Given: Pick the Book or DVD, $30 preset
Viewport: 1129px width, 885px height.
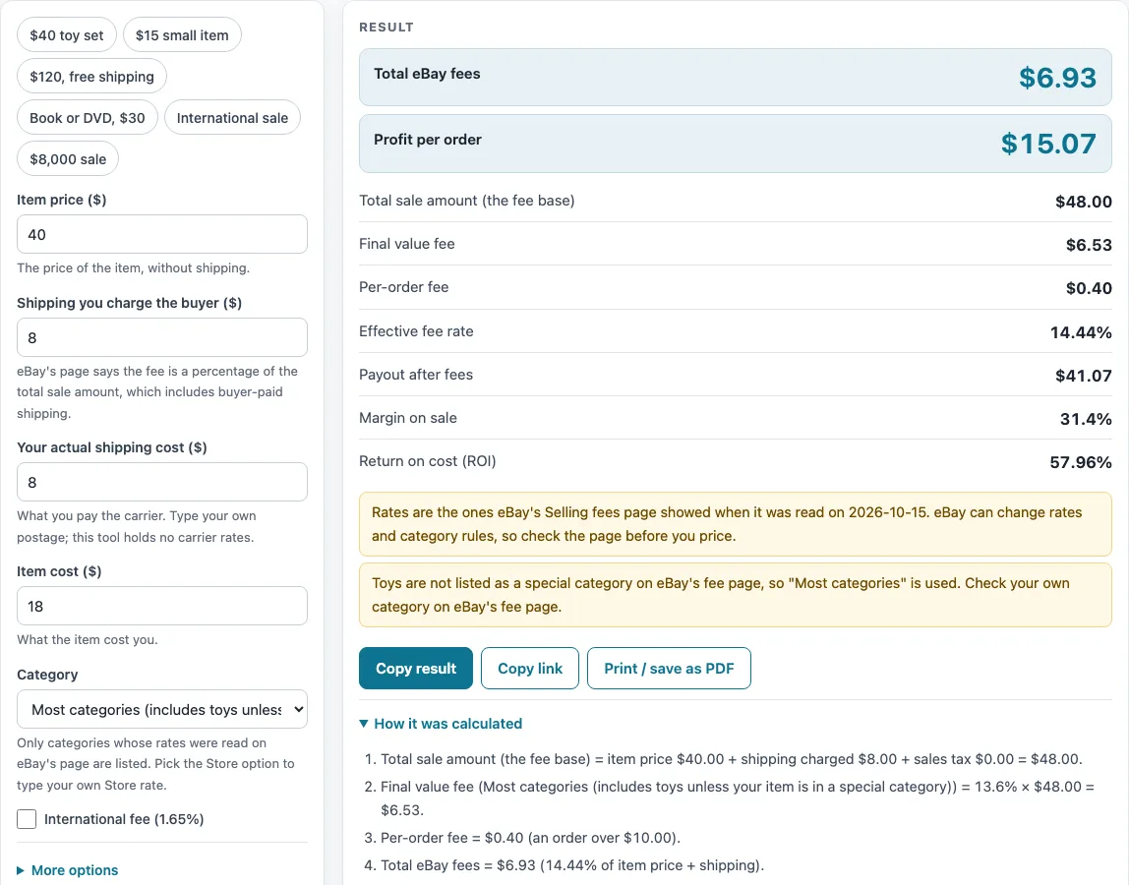Looking at the screenshot, I should pos(88,117).
